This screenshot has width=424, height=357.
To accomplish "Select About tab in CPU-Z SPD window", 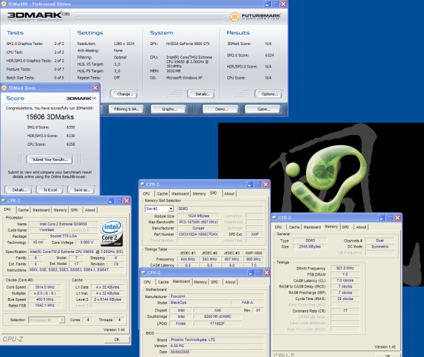I will (x=229, y=193).
